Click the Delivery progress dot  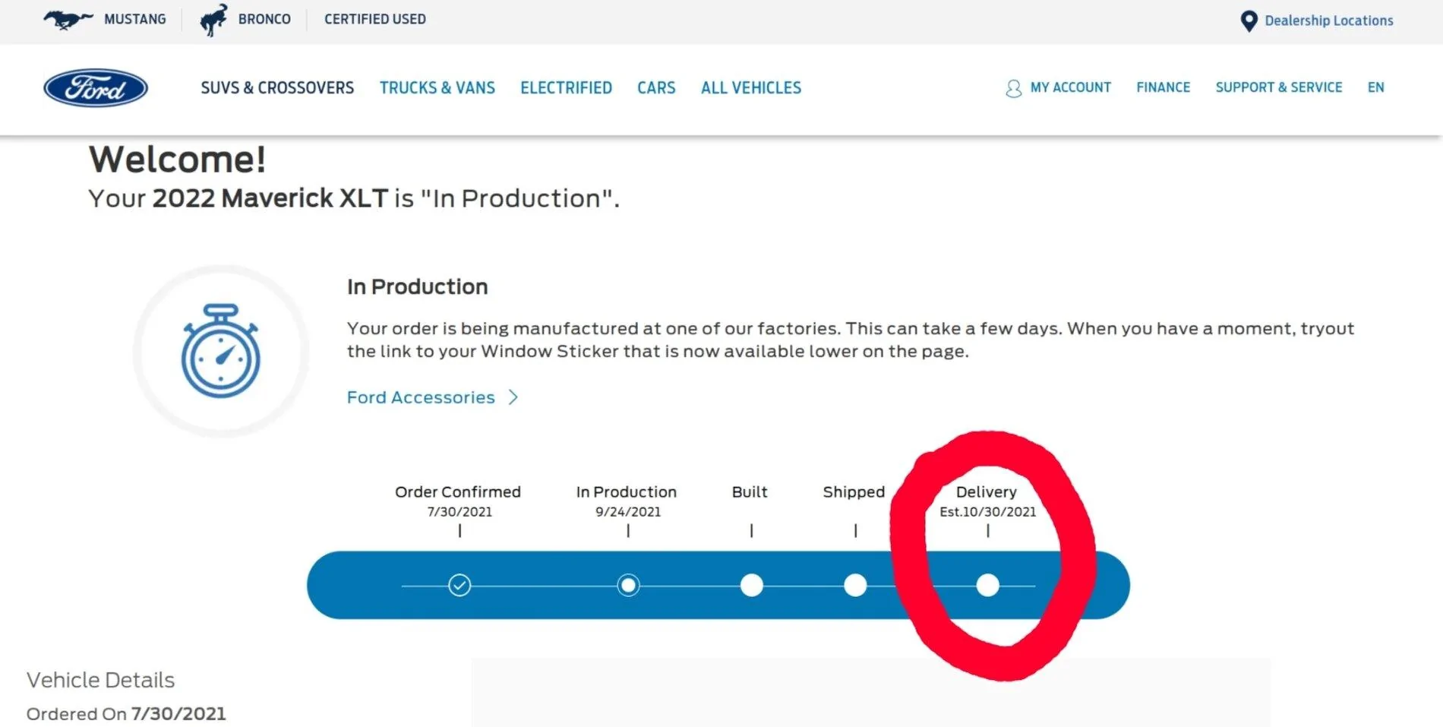987,585
